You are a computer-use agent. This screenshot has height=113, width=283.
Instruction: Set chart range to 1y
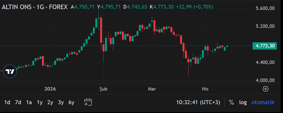coord(40,102)
